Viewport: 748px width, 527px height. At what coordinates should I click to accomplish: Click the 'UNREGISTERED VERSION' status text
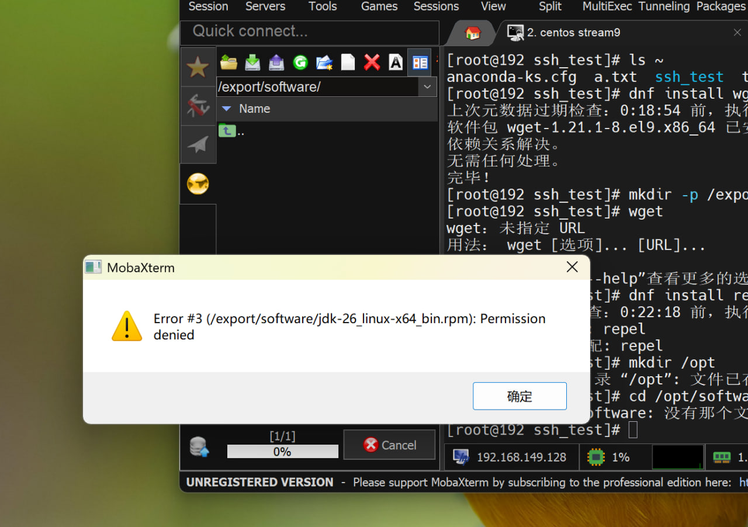[x=260, y=483]
